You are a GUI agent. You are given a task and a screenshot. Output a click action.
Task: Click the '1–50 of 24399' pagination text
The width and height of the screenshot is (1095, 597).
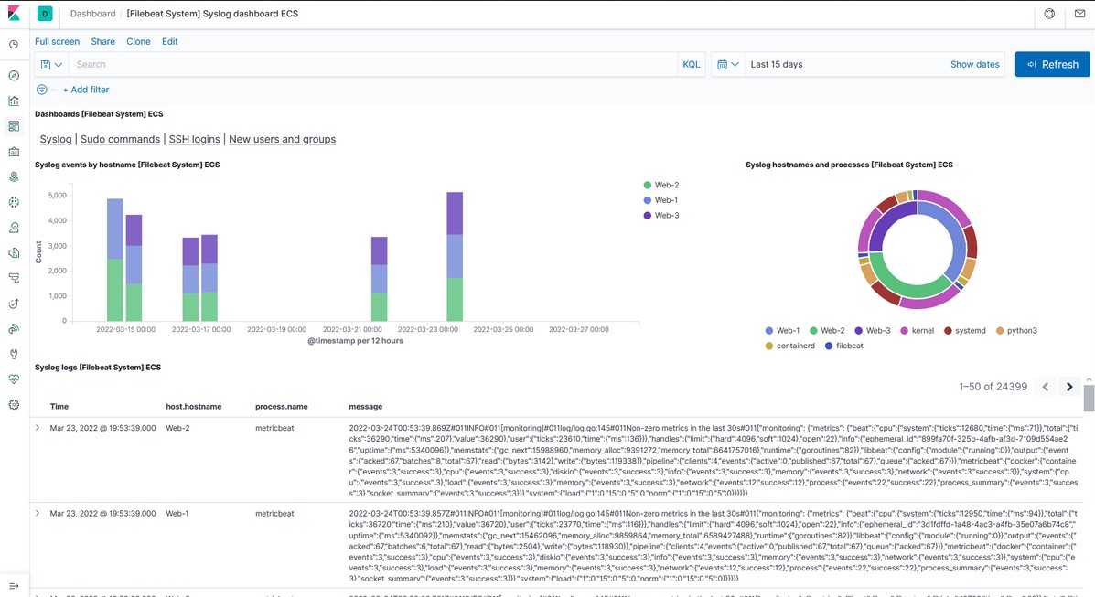(993, 386)
